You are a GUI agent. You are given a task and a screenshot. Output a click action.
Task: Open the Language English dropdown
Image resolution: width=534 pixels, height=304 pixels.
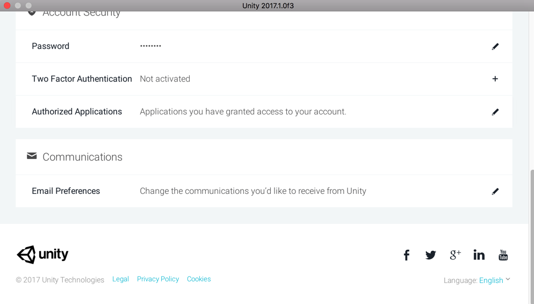click(x=491, y=280)
